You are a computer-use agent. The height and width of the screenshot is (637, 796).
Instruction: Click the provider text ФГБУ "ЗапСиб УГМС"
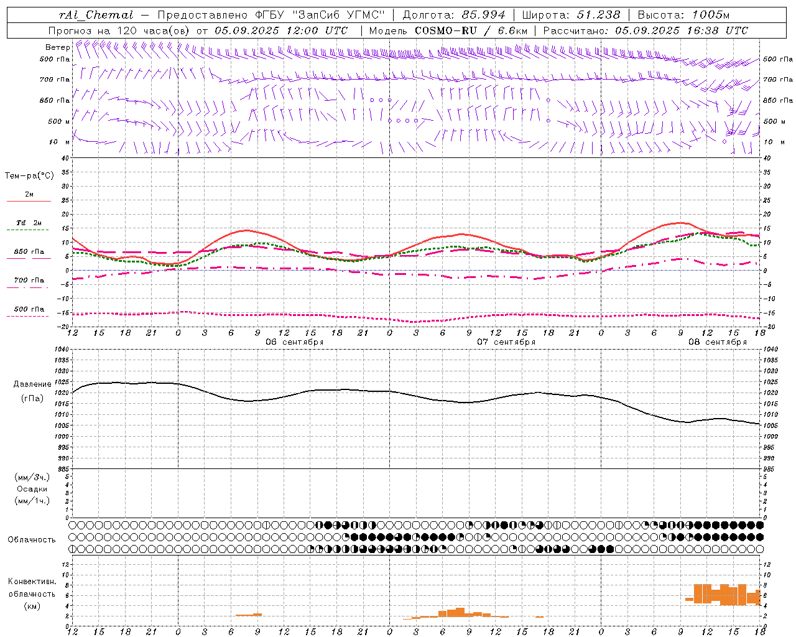(320, 15)
